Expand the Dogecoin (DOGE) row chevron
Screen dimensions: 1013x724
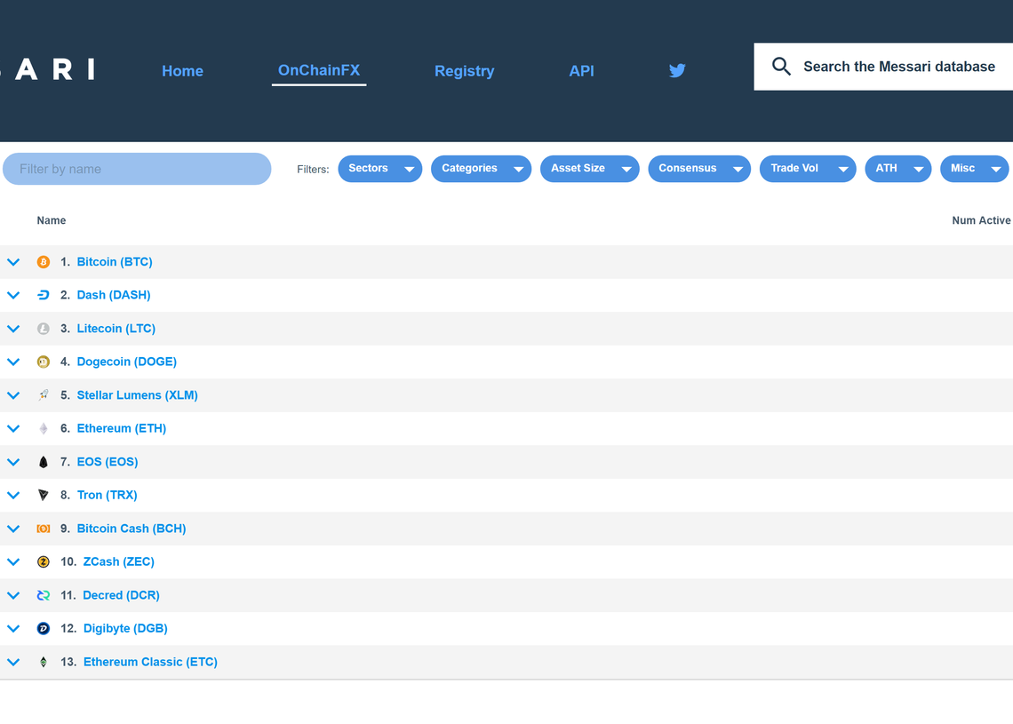coord(13,362)
